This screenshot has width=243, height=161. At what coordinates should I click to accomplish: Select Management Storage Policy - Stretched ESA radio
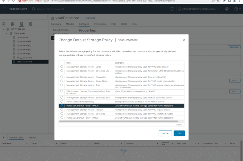[62, 97]
